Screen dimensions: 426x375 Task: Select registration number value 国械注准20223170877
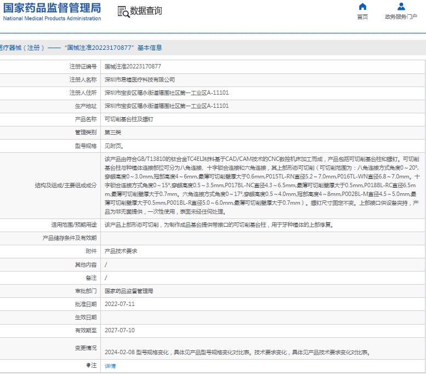133,66
